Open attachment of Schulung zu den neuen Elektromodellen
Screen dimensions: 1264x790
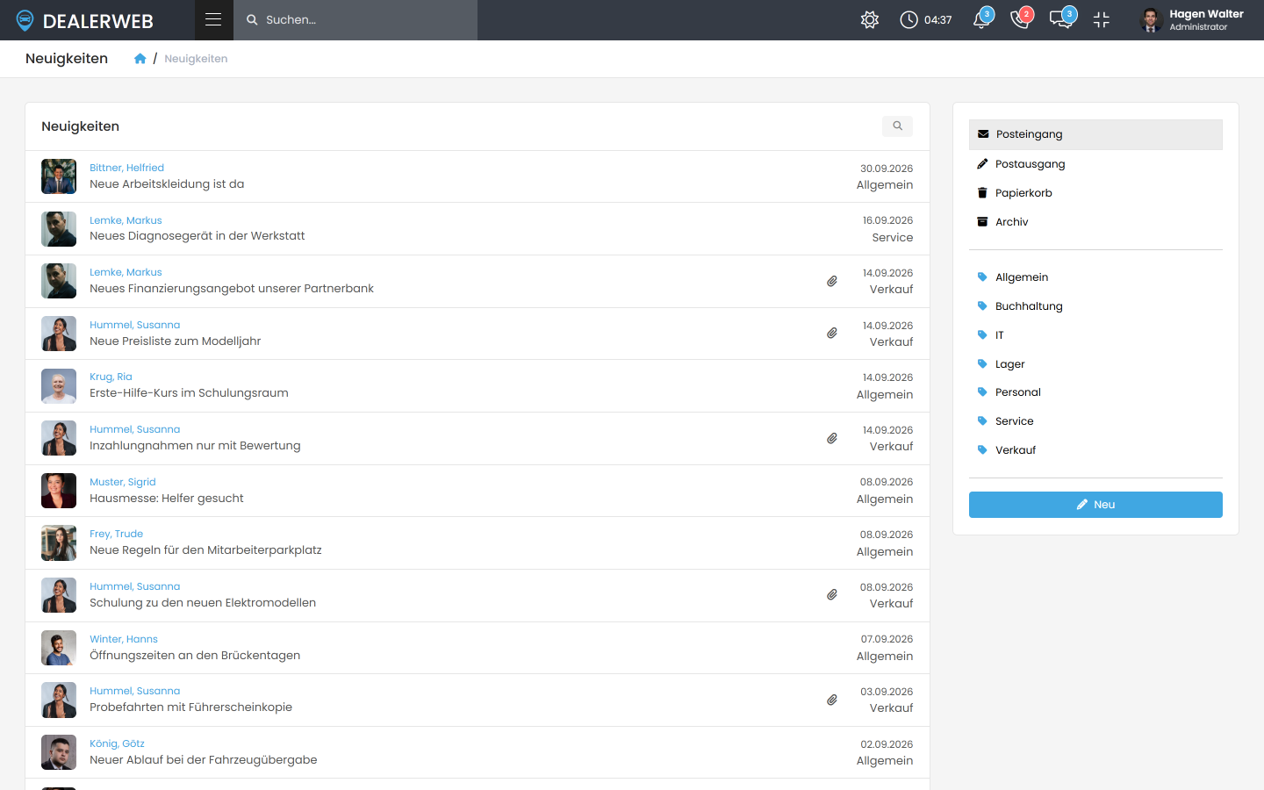(832, 595)
